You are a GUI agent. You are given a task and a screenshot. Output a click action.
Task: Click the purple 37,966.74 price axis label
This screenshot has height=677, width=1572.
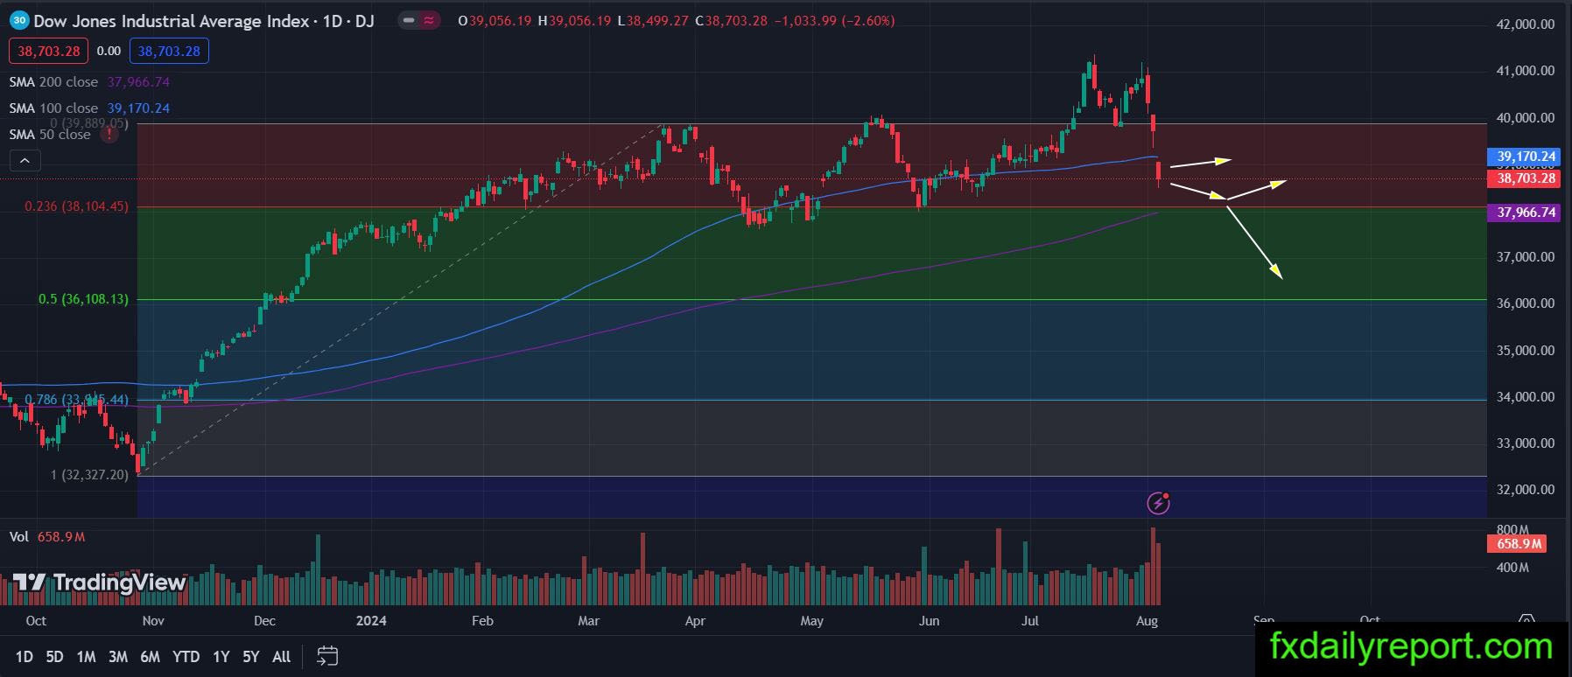[1524, 213]
